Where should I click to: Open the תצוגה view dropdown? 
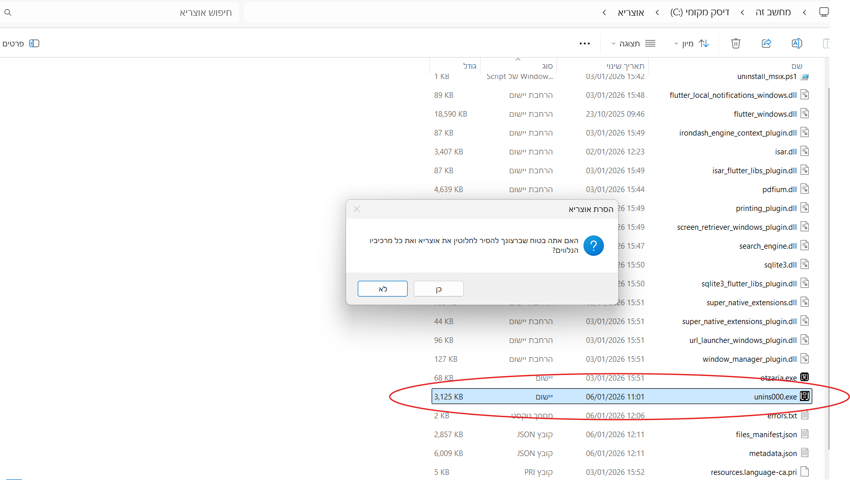pyautogui.click(x=633, y=43)
